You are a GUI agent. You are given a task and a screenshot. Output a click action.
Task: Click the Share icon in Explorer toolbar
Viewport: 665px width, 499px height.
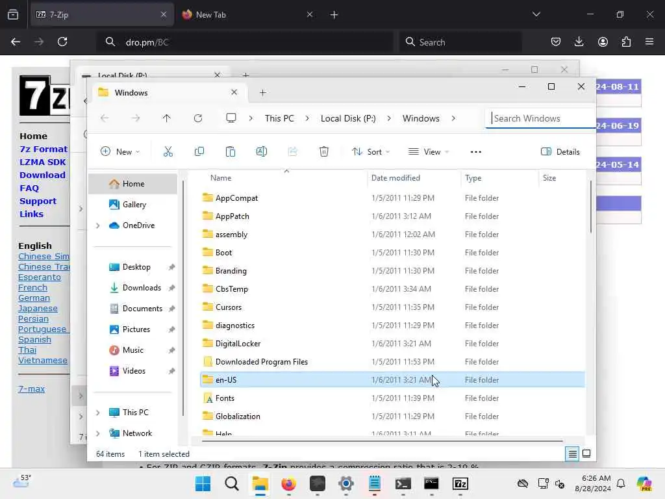293,151
